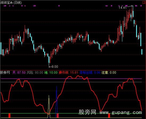Click the yellow spike signal in the indicator panel
The image size is (146, 119).
(49, 106)
